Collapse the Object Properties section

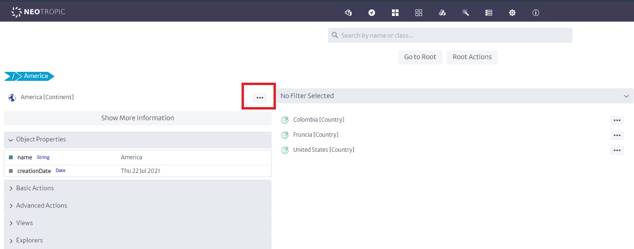coord(137,140)
